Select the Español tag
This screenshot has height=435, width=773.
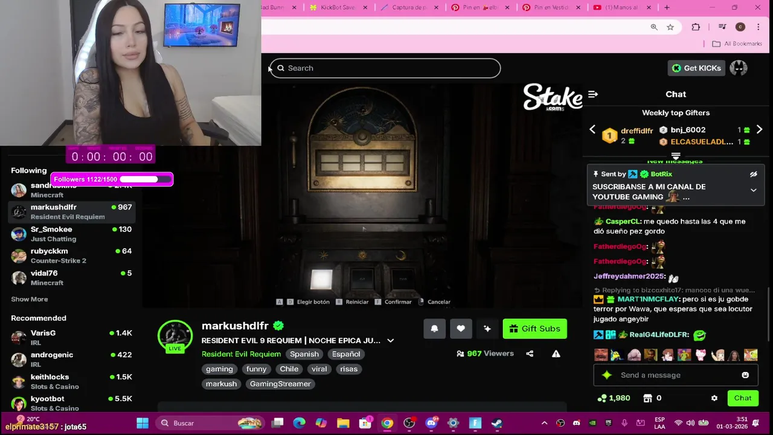tap(346, 354)
